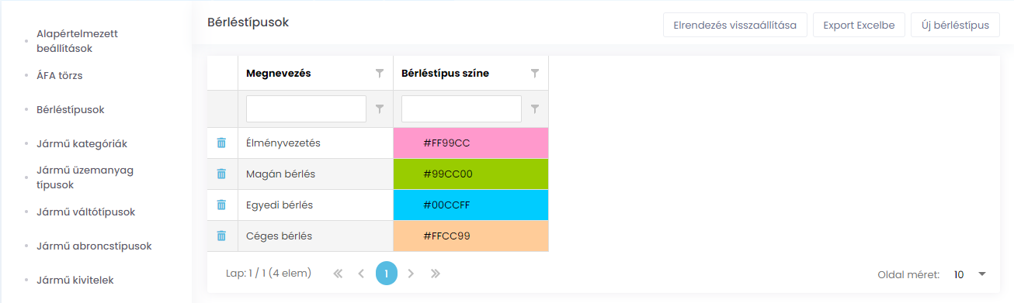The width and height of the screenshot is (1014, 303).
Task: Delete the Élményvezetés row with trash icon
Action: click(x=221, y=143)
